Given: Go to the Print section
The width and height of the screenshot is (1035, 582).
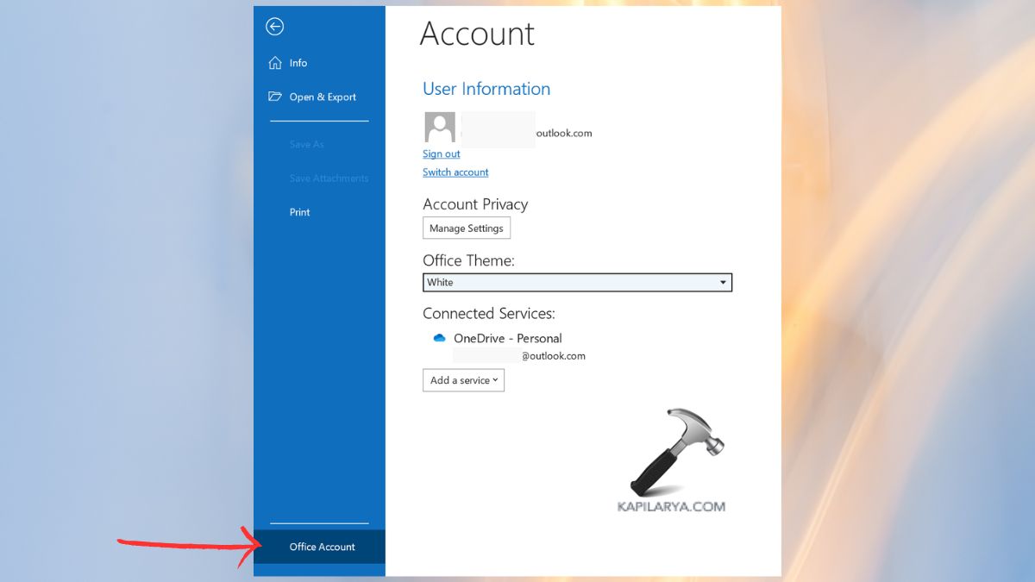Looking at the screenshot, I should click(x=299, y=211).
